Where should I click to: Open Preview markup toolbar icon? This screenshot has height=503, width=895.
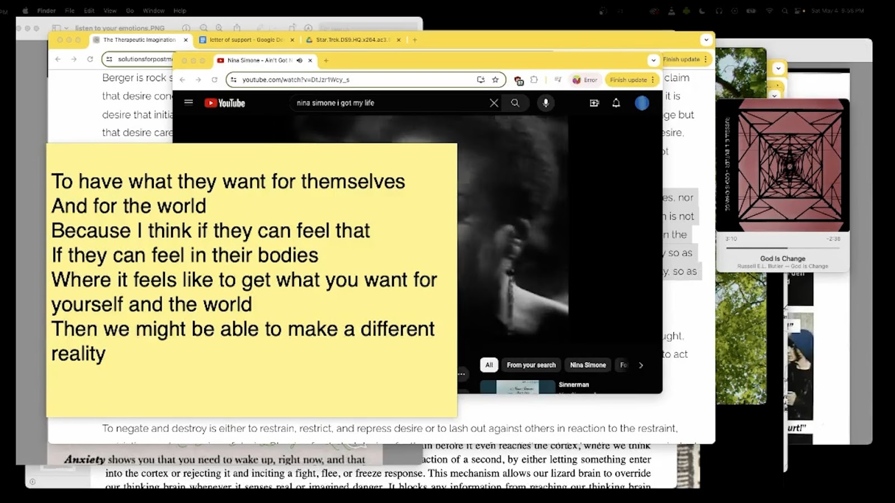308,27
